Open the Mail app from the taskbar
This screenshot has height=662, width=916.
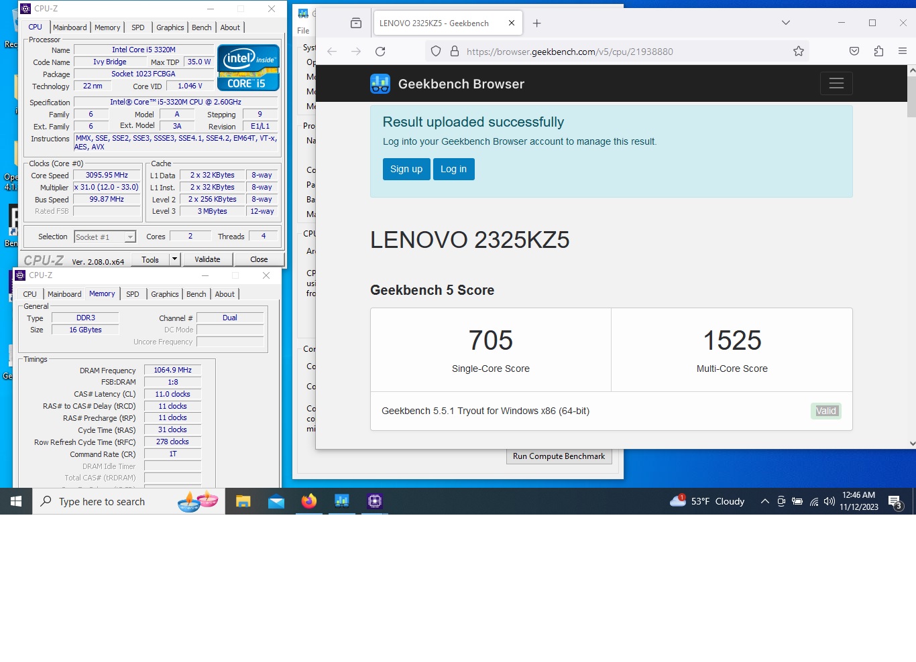point(276,501)
